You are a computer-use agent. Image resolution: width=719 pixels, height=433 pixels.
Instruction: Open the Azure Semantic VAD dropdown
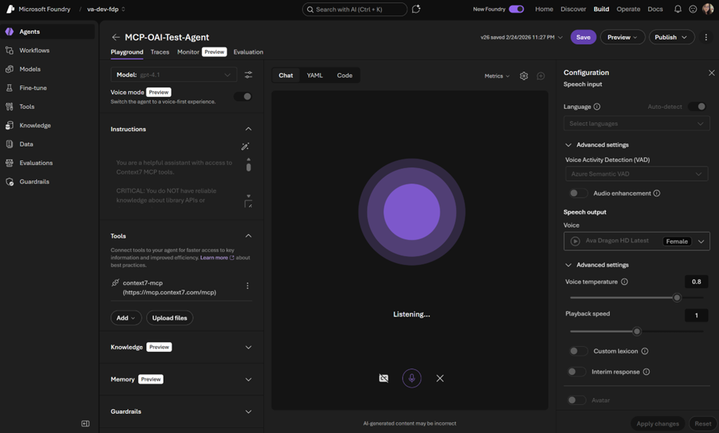coord(636,174)
